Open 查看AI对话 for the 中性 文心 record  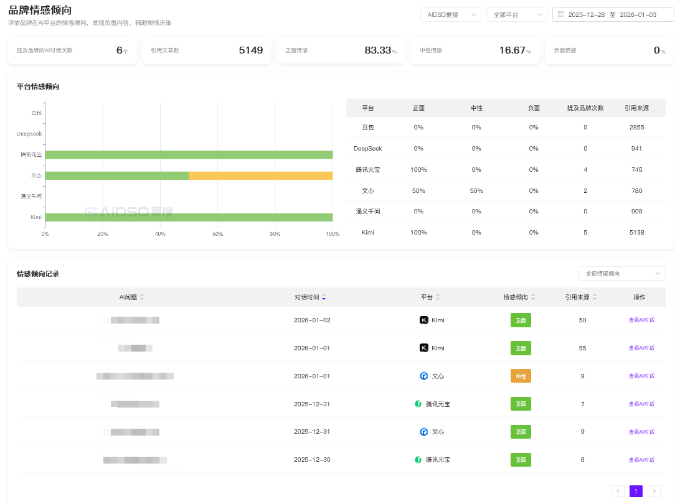641,376
